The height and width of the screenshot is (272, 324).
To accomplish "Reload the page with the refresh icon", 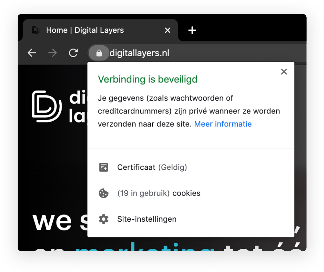I will (73, 53).
